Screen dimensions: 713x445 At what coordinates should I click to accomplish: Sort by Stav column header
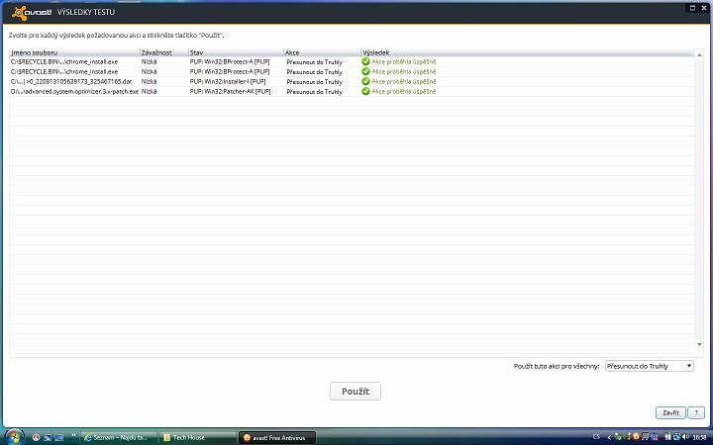pyautogui.click(x=236, y=52)
